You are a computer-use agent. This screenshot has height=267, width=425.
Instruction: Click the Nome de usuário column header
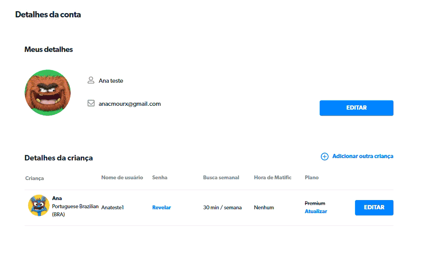coord(122,177)
